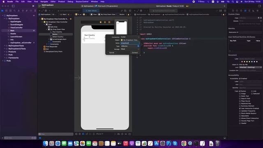
Task: Toggle document outline at canvas bottom-left
Action: pyautogui.click(x=76, y=134)
